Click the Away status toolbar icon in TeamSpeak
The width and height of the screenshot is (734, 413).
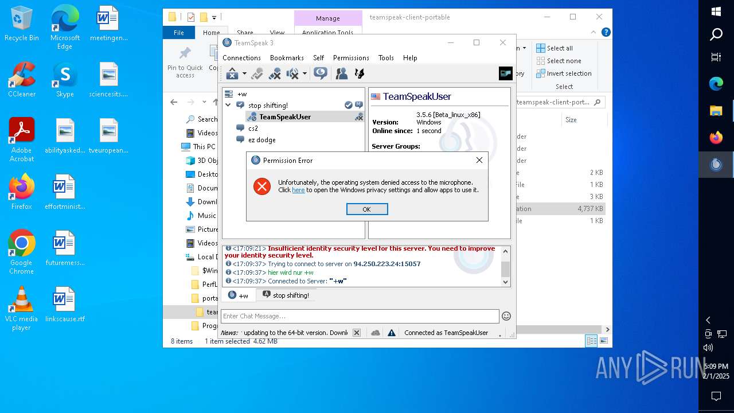pyautogui.click(x=232, y=73)
